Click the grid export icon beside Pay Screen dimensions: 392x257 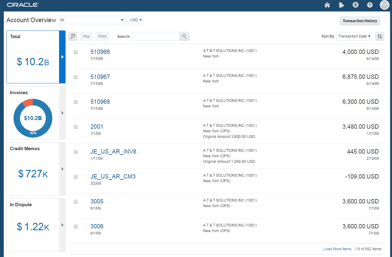pyautogui.click(x=73, y=36)
